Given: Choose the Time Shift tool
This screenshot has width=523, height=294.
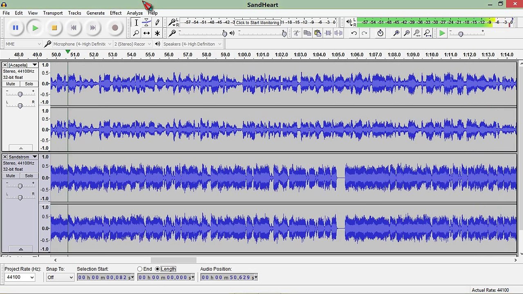Looking at the screenshot, I should [x=147, y=33].
